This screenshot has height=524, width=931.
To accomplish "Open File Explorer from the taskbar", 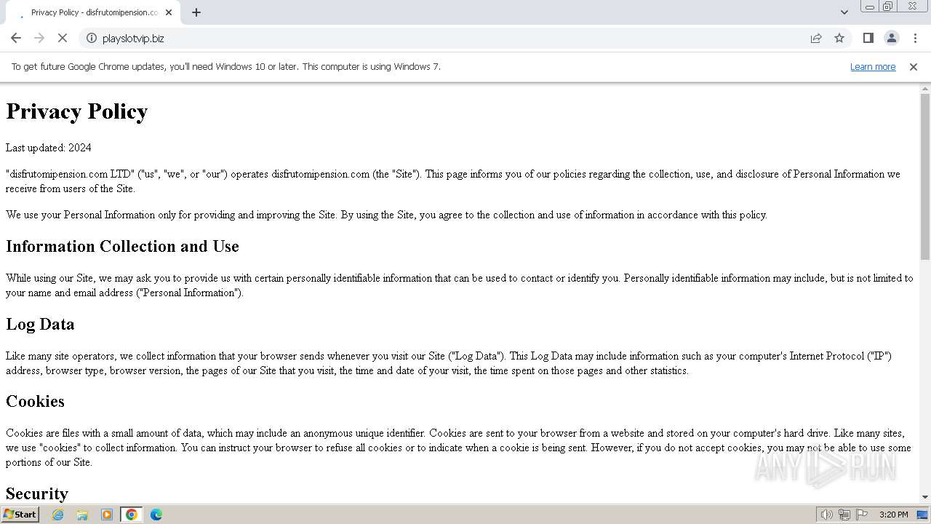I will [82, 515].
